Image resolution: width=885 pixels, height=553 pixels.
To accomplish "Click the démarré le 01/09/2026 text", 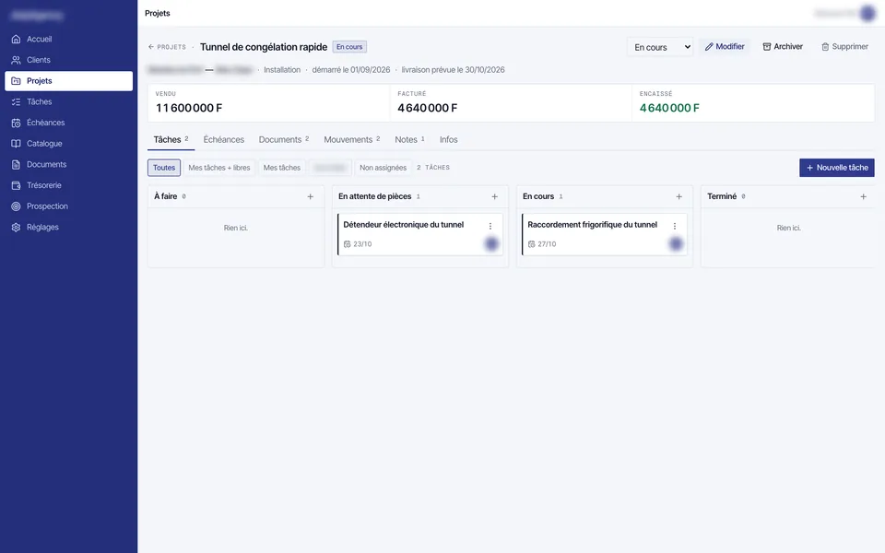I will [351, 70].
